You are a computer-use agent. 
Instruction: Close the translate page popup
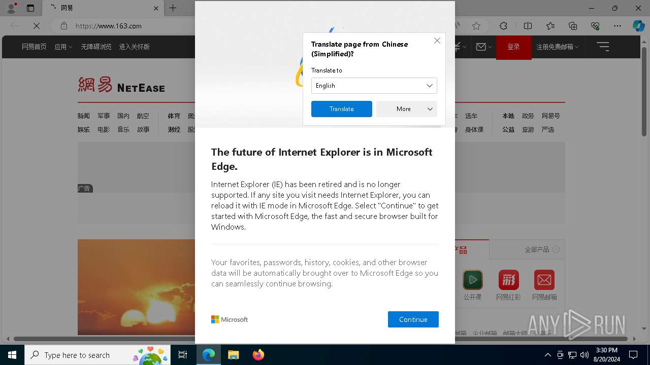(437, 41)
